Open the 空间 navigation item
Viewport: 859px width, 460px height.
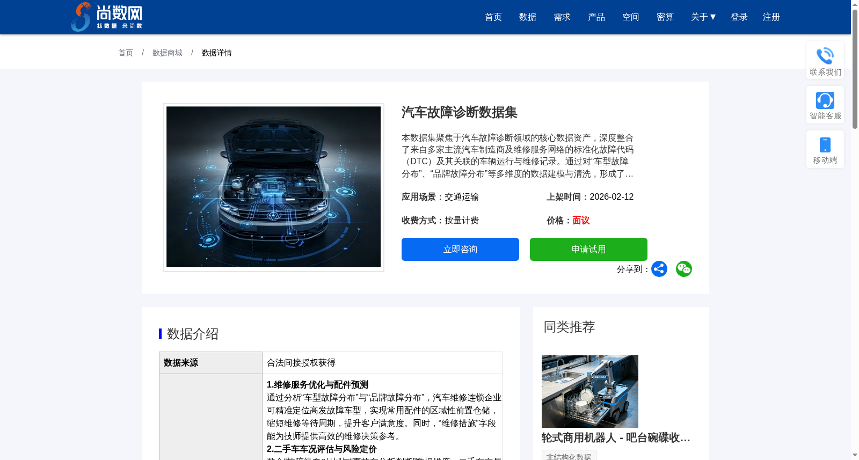coord(631,17)
